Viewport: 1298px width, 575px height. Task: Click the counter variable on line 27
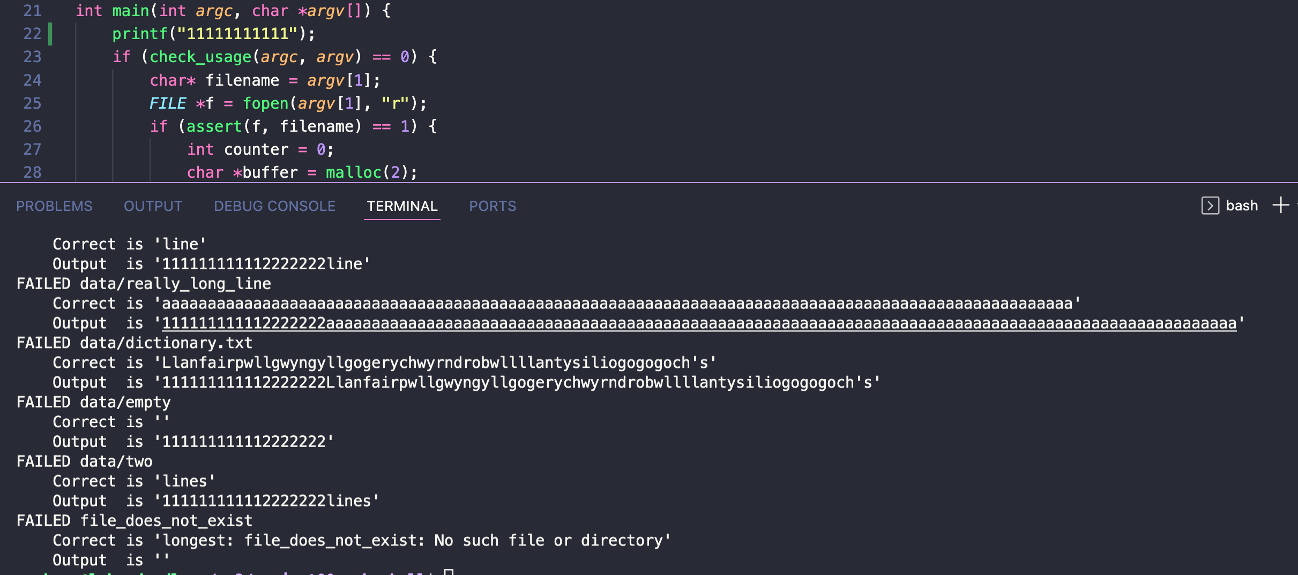256,149
